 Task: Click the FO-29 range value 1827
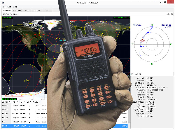[x=38, y=113]
